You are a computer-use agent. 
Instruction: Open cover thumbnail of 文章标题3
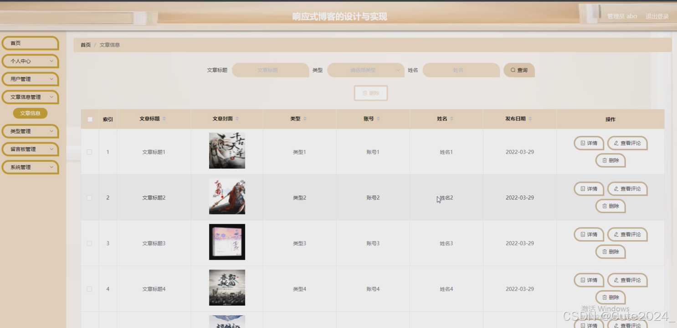[227, 242]
